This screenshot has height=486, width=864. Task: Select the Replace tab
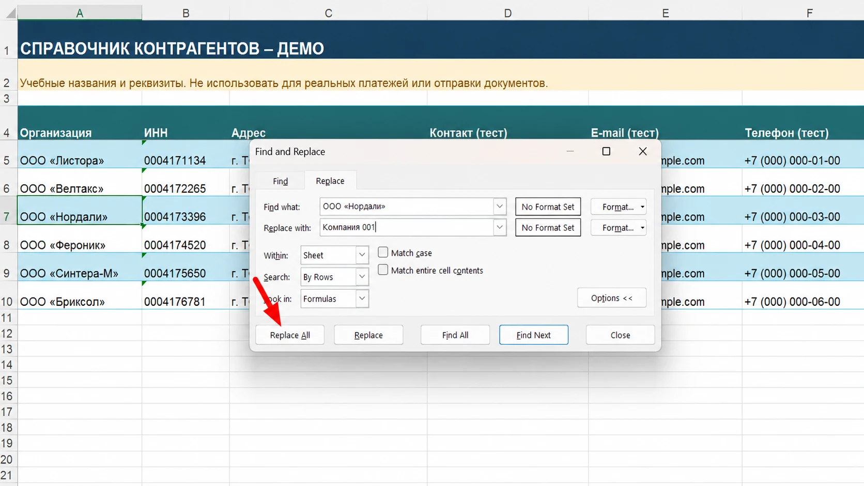click(330, 181)
